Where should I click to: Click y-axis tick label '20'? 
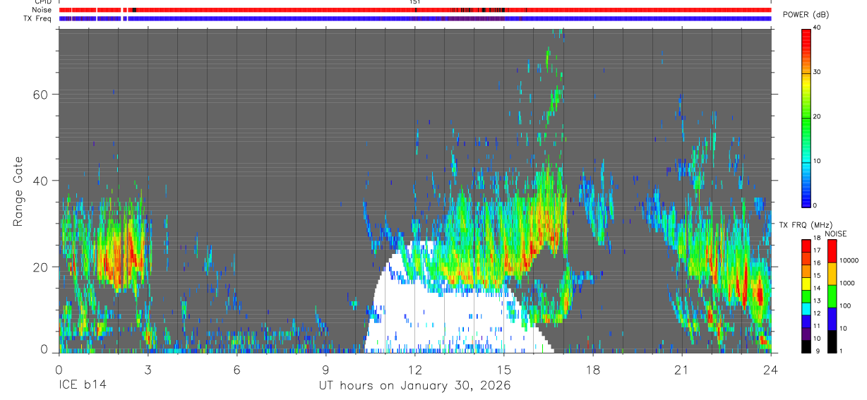click(x=40, y=267)
